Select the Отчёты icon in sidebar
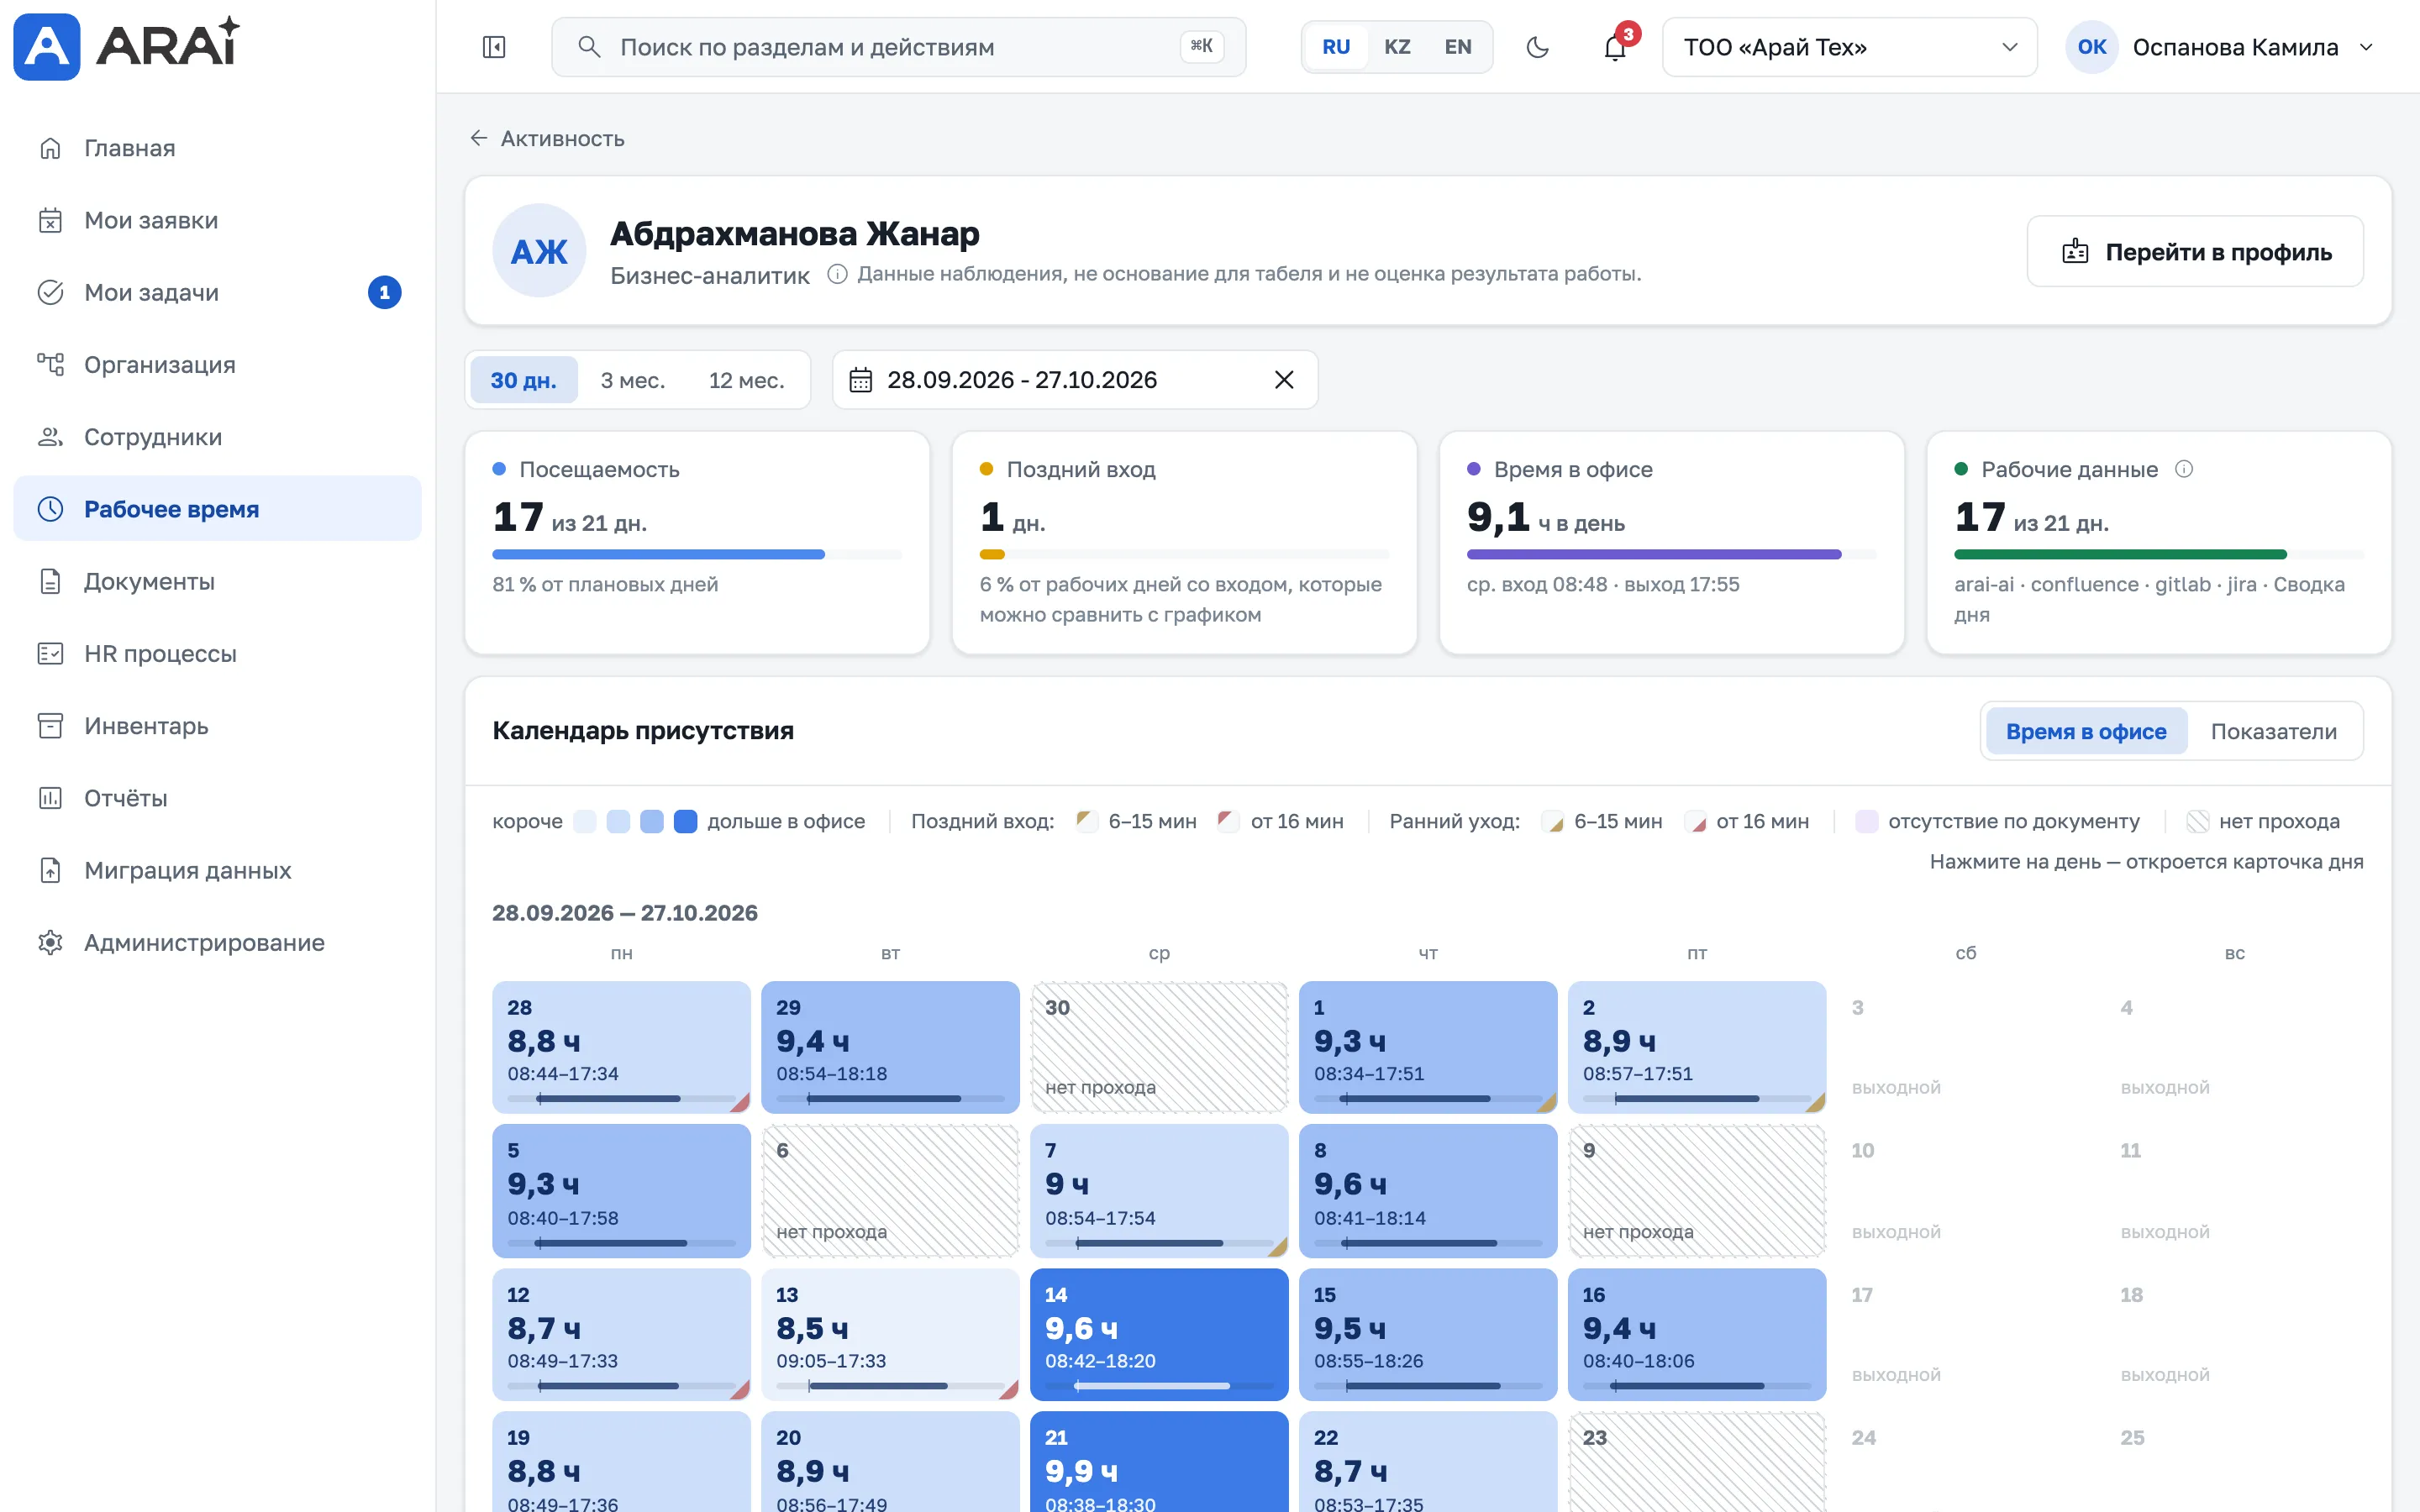 click(50, 798)
